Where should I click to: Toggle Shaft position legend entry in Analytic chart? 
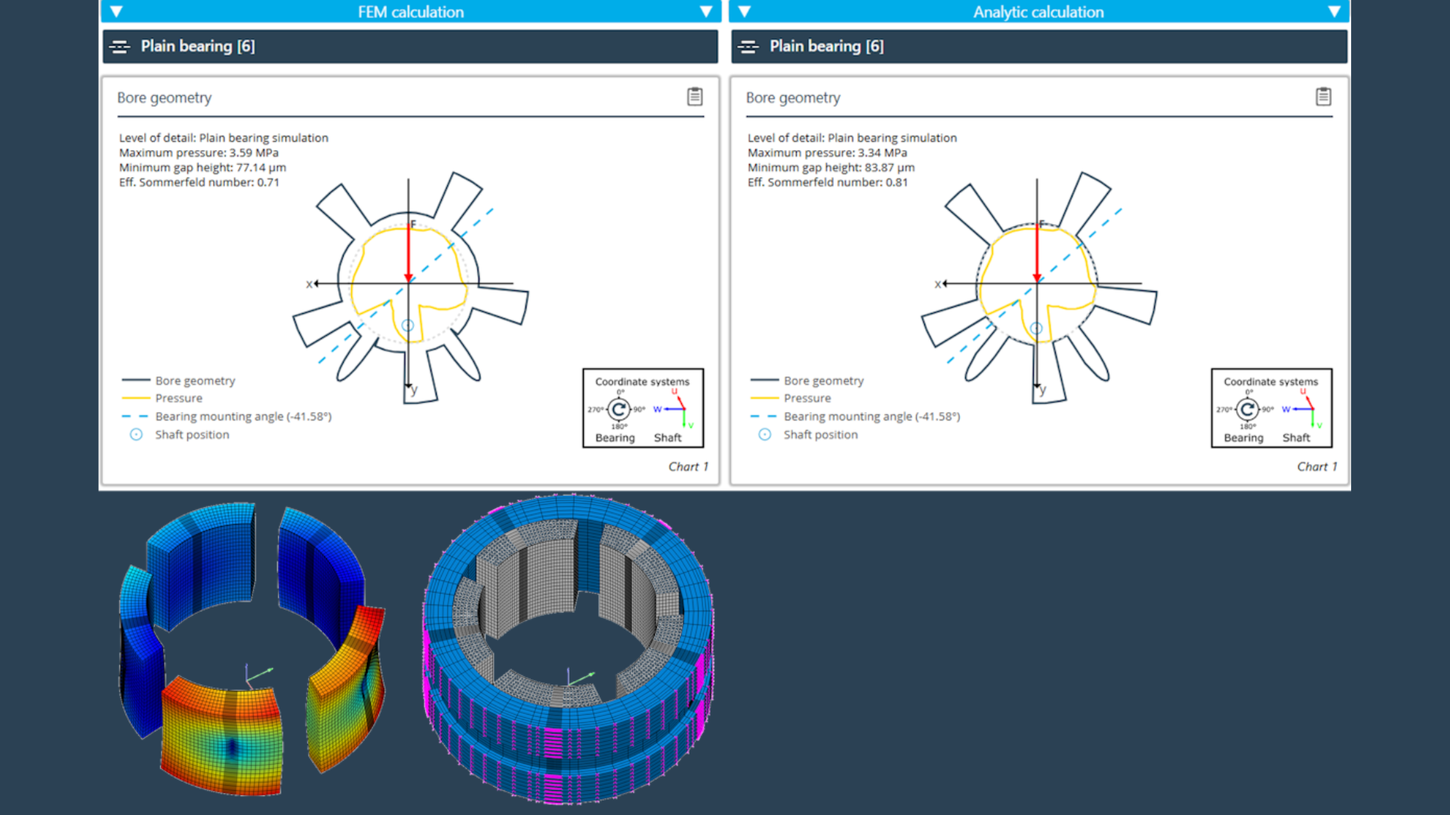[807, 435]
